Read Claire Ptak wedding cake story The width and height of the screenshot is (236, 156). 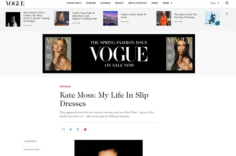(84, 16)
